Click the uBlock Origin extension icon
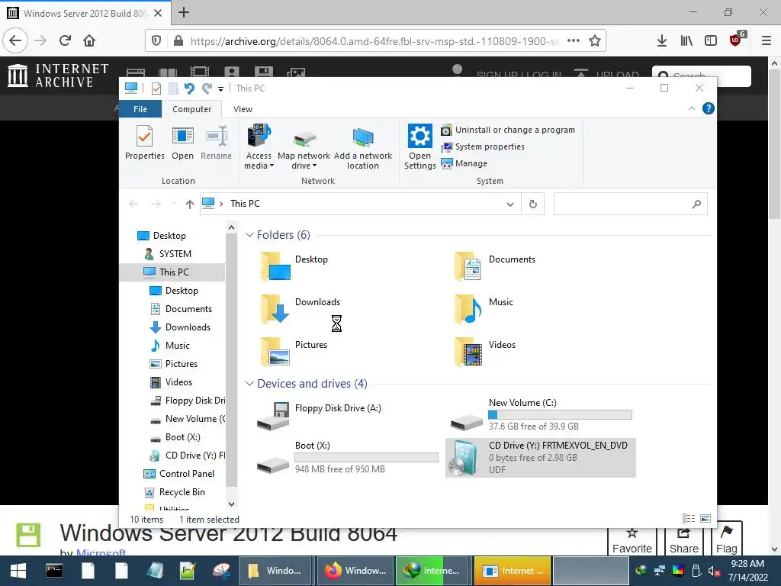Image resolution: width=781 pixels, height=586 pixels. [736, 40]
